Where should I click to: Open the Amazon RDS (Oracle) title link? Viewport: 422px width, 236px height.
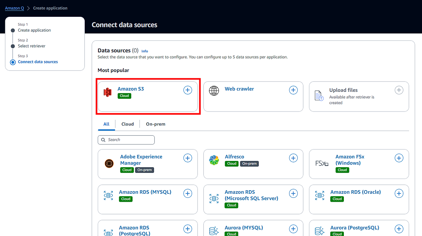355,192
